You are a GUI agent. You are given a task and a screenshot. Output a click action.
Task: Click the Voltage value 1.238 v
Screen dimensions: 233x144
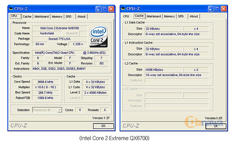pos(78,44)
